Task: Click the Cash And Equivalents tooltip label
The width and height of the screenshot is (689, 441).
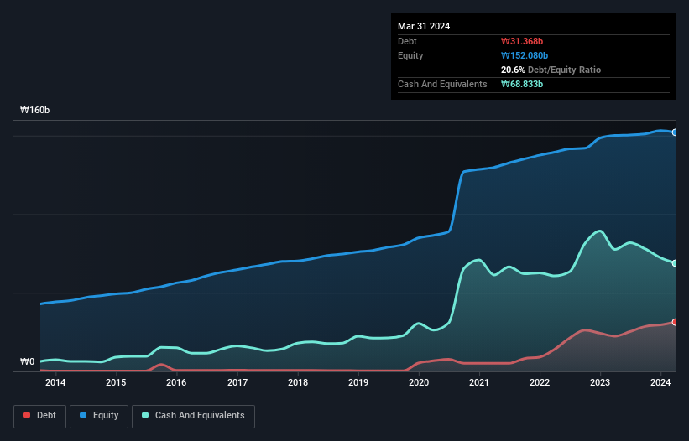Action: pyautogui.click(x=442, y=84)
